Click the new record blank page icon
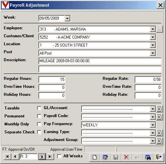 coord(95,157)
